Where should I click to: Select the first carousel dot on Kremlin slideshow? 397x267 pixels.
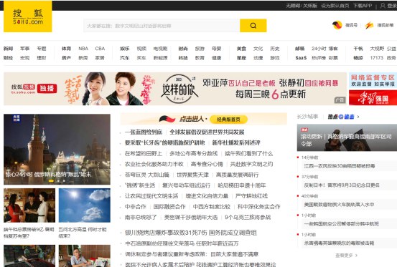tap(51, 180)
